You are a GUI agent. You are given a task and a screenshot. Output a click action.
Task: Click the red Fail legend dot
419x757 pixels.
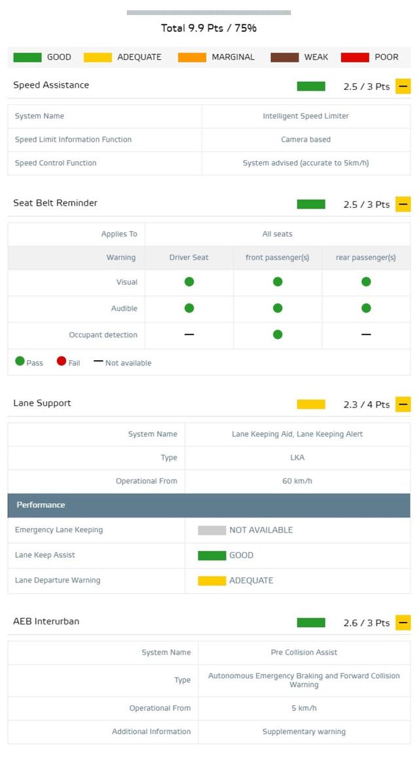(61, 361)
